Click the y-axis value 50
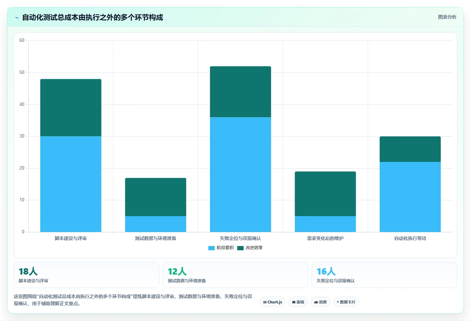This screenshot has height=321, width=471. tap(22, 73)
